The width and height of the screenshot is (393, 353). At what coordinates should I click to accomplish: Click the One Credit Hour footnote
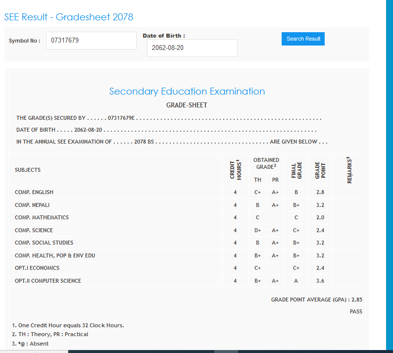(68, 325)
